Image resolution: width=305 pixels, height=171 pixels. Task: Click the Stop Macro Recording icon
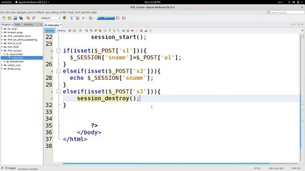(x=137, y=30)
